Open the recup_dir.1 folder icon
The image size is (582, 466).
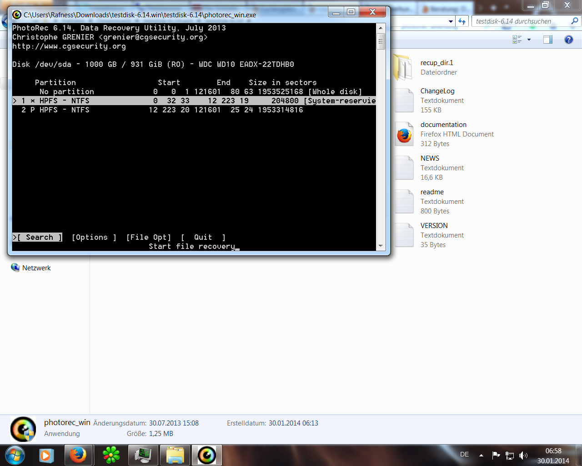(x=402, y=67)
